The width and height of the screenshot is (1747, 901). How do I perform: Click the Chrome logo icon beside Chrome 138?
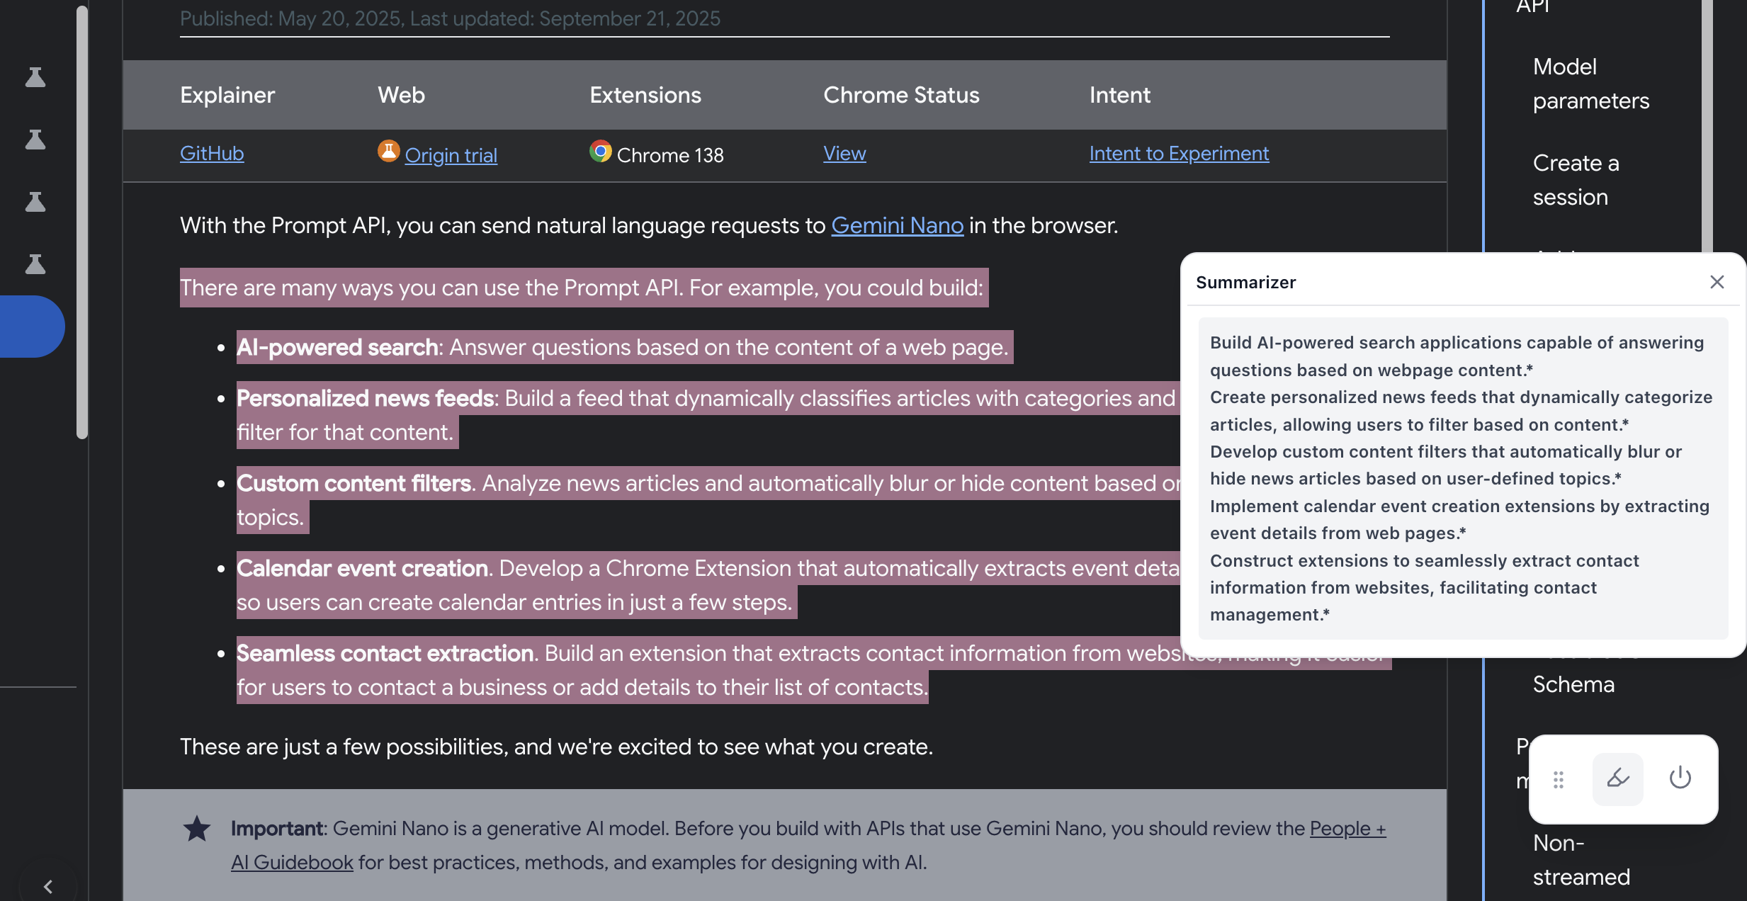tap(600, 151)
